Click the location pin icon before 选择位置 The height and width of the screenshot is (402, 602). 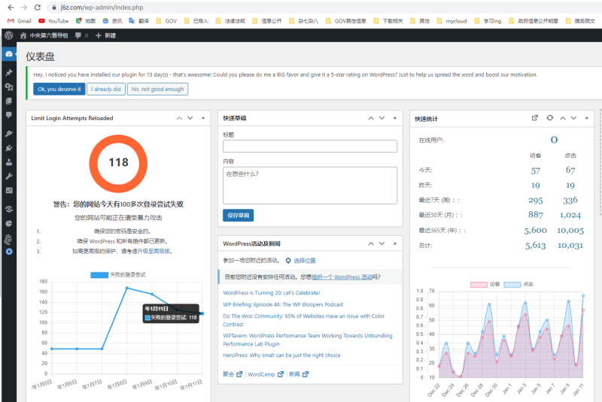[288, 261]
